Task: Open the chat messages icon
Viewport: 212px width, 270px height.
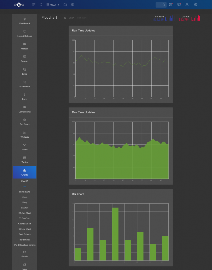Action: pyautogui.click(x=179, y=4)
